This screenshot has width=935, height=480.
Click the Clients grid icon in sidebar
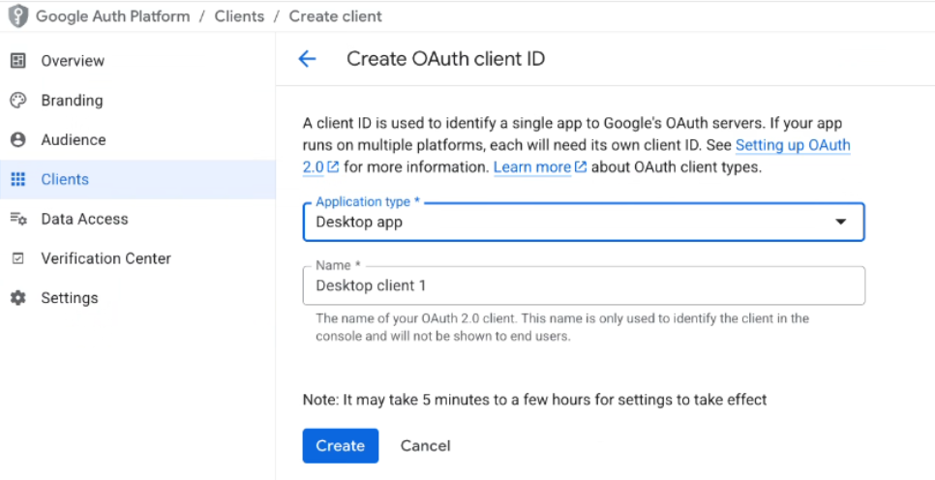[x=17, y=180]
